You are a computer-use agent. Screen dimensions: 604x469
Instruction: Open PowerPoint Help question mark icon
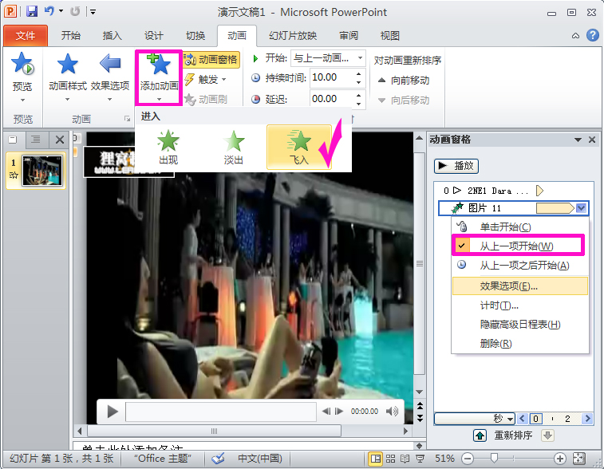593,35
